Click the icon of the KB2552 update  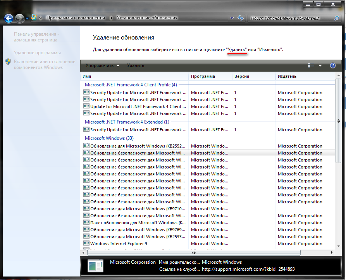point(86,146)
